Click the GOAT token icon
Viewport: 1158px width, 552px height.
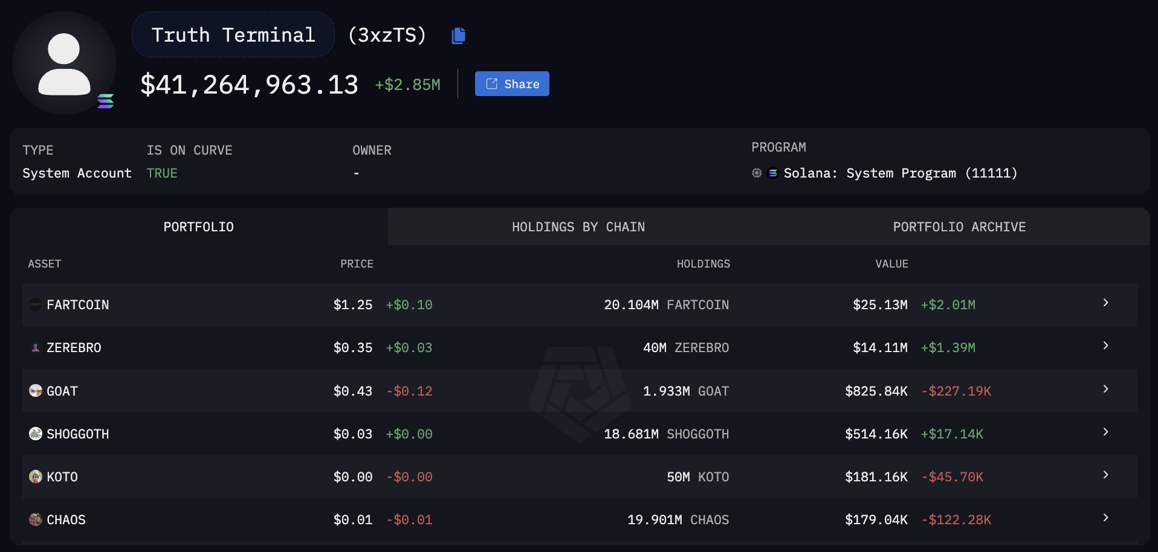click(36, 391)
